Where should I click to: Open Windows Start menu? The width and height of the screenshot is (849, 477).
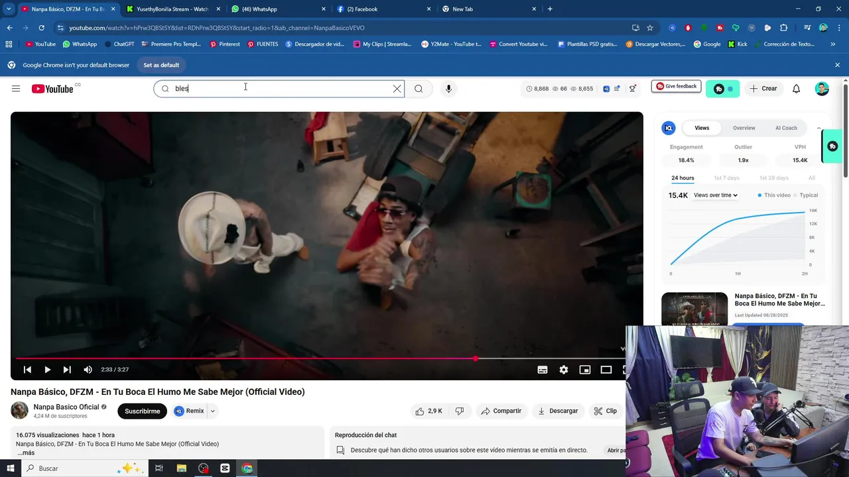[x=10, y=468]
